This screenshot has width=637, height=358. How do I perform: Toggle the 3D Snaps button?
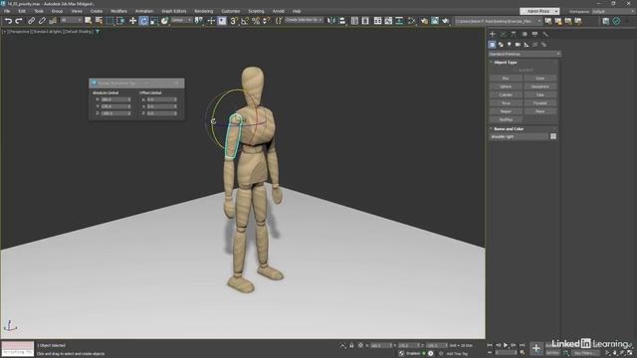[234, 21]
